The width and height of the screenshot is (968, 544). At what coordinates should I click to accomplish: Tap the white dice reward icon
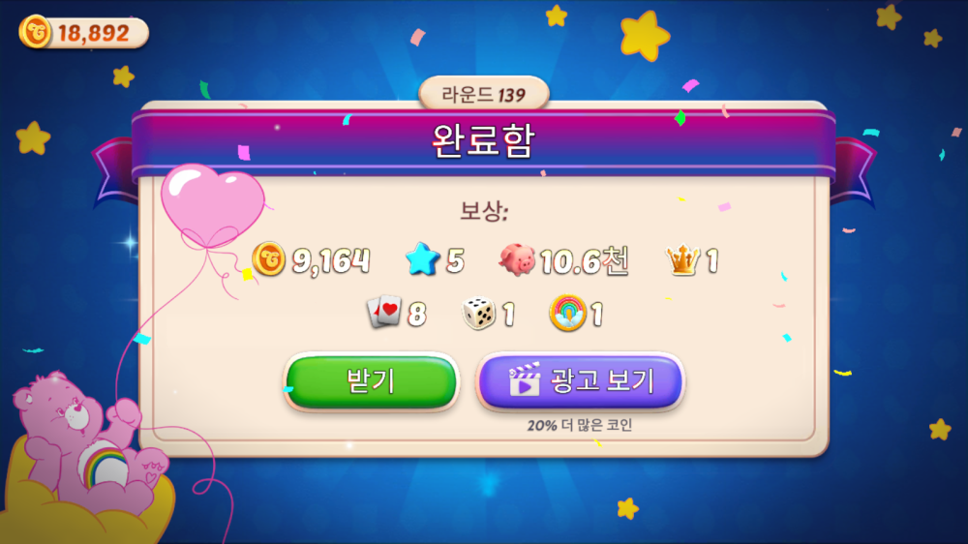(x=478, y=313)
